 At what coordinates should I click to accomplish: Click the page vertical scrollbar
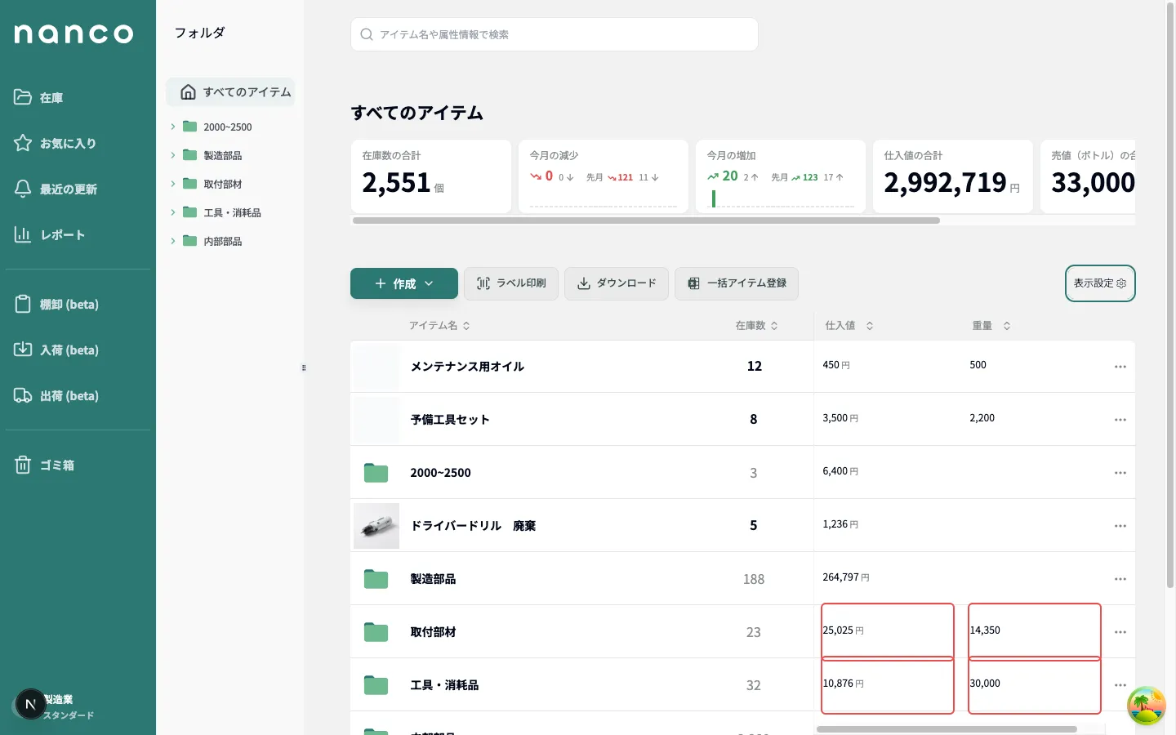point(1170,296)
